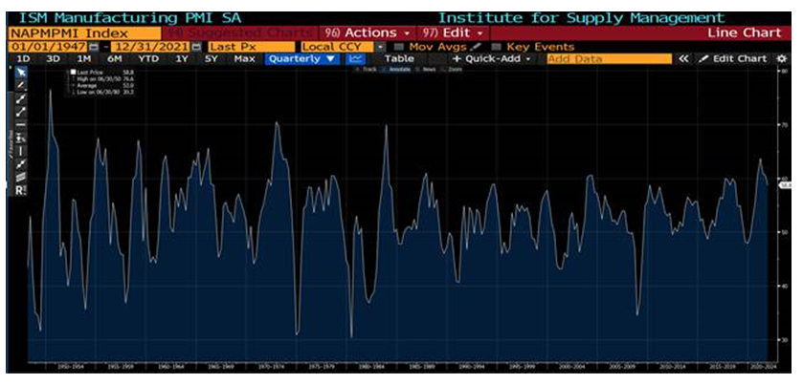Choose the trend line drawing tool

[21, 98]
